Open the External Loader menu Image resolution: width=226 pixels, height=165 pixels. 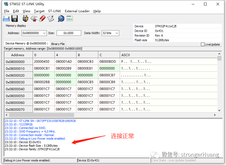coord(77,11)
